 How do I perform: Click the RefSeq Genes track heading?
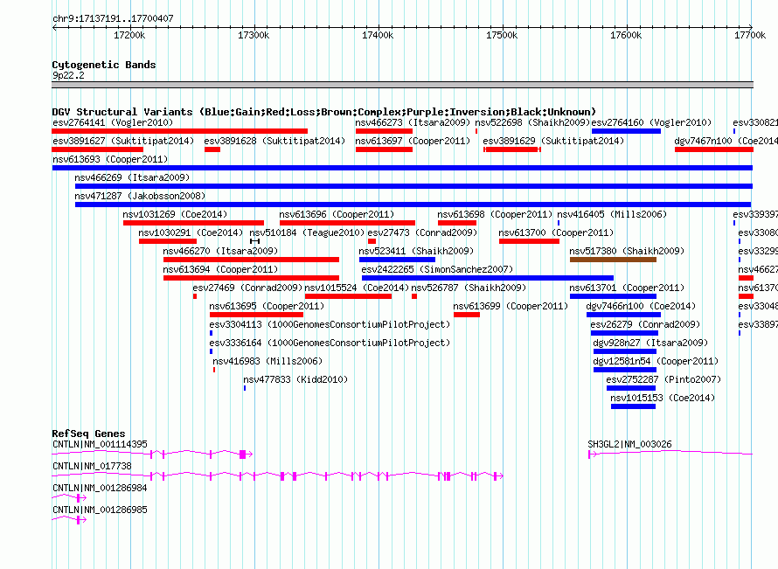click(88, 433)
